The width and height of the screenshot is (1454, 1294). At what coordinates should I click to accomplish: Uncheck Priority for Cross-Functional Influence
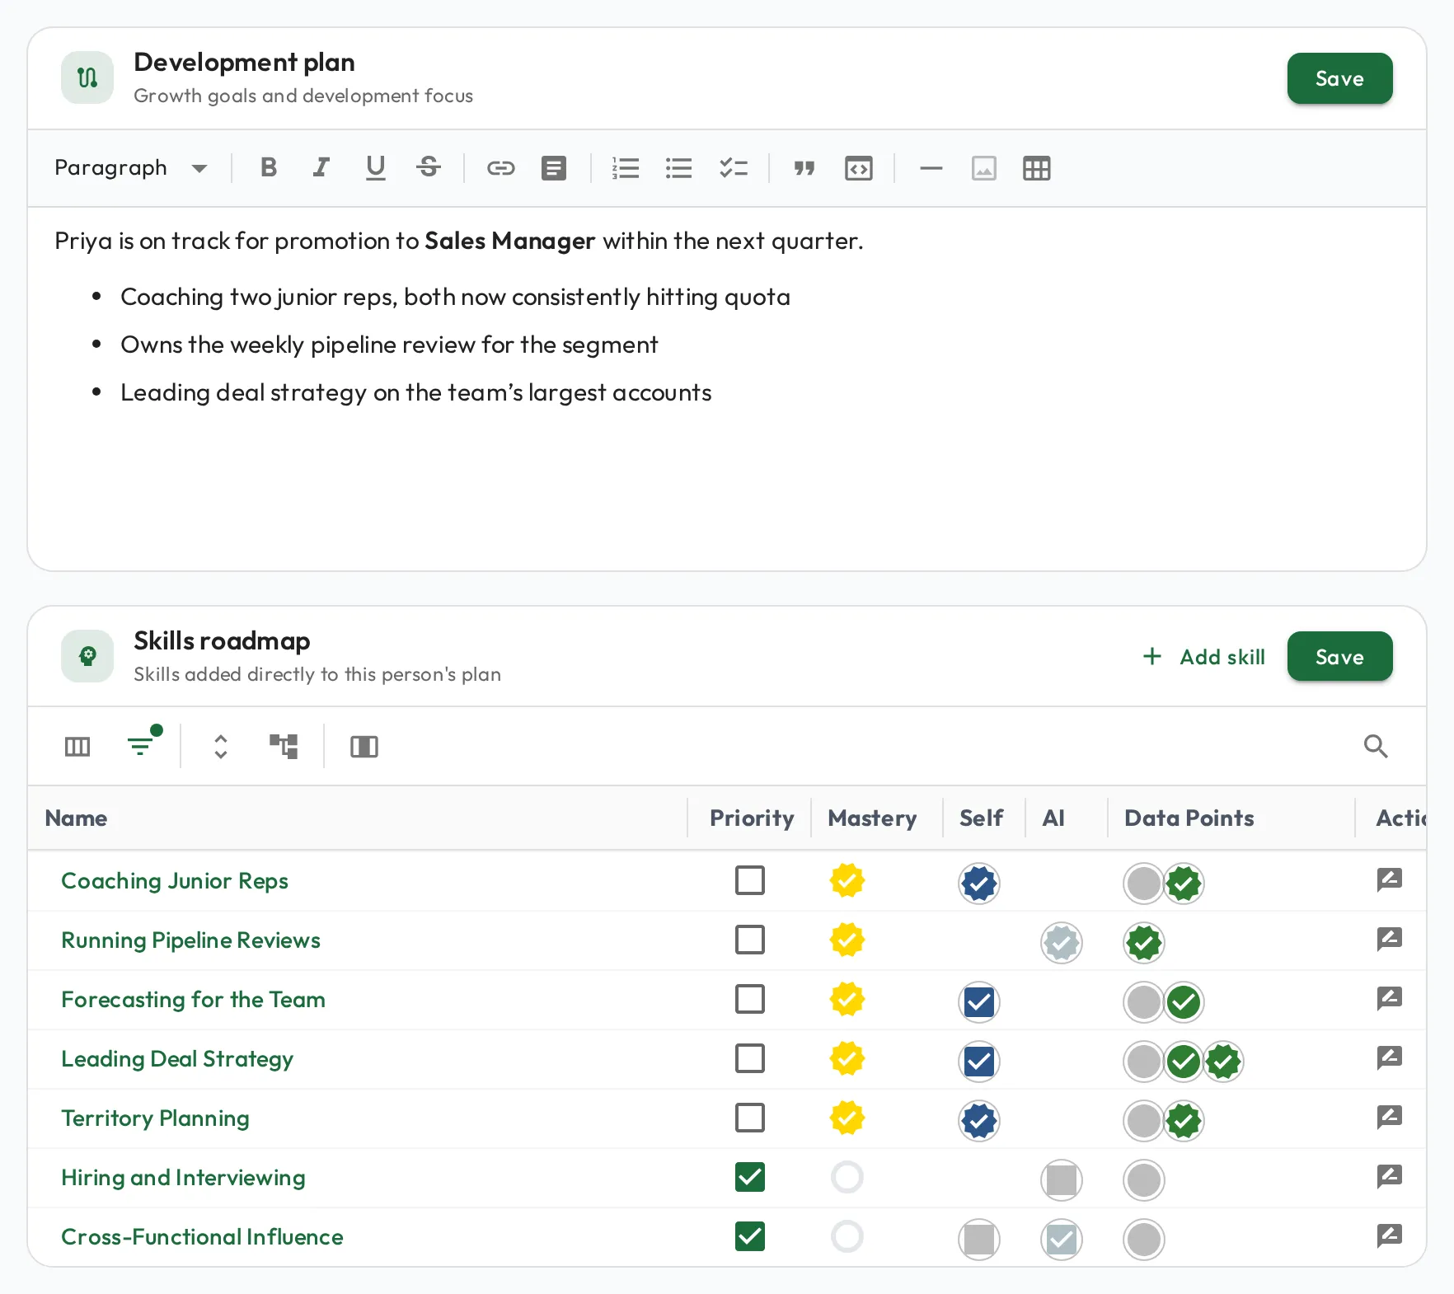750,1236
